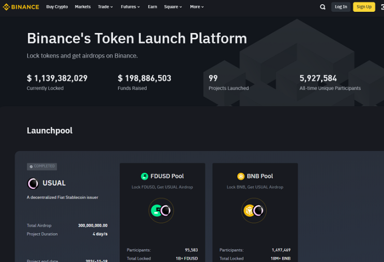This screenshot has height=262, width=384.
Task: Click the FDUSD and USUAL paired circle emblem
Action: click(161, 210)
